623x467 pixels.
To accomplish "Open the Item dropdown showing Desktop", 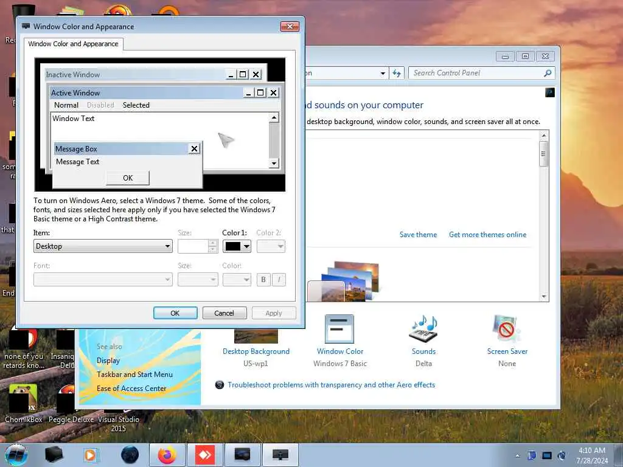I will point(103,246).
